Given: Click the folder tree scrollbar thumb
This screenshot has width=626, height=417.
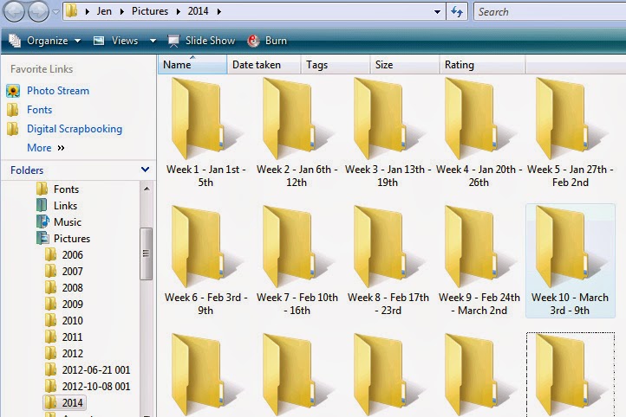Looking at the screenshot, I should [x=147, y=253].
